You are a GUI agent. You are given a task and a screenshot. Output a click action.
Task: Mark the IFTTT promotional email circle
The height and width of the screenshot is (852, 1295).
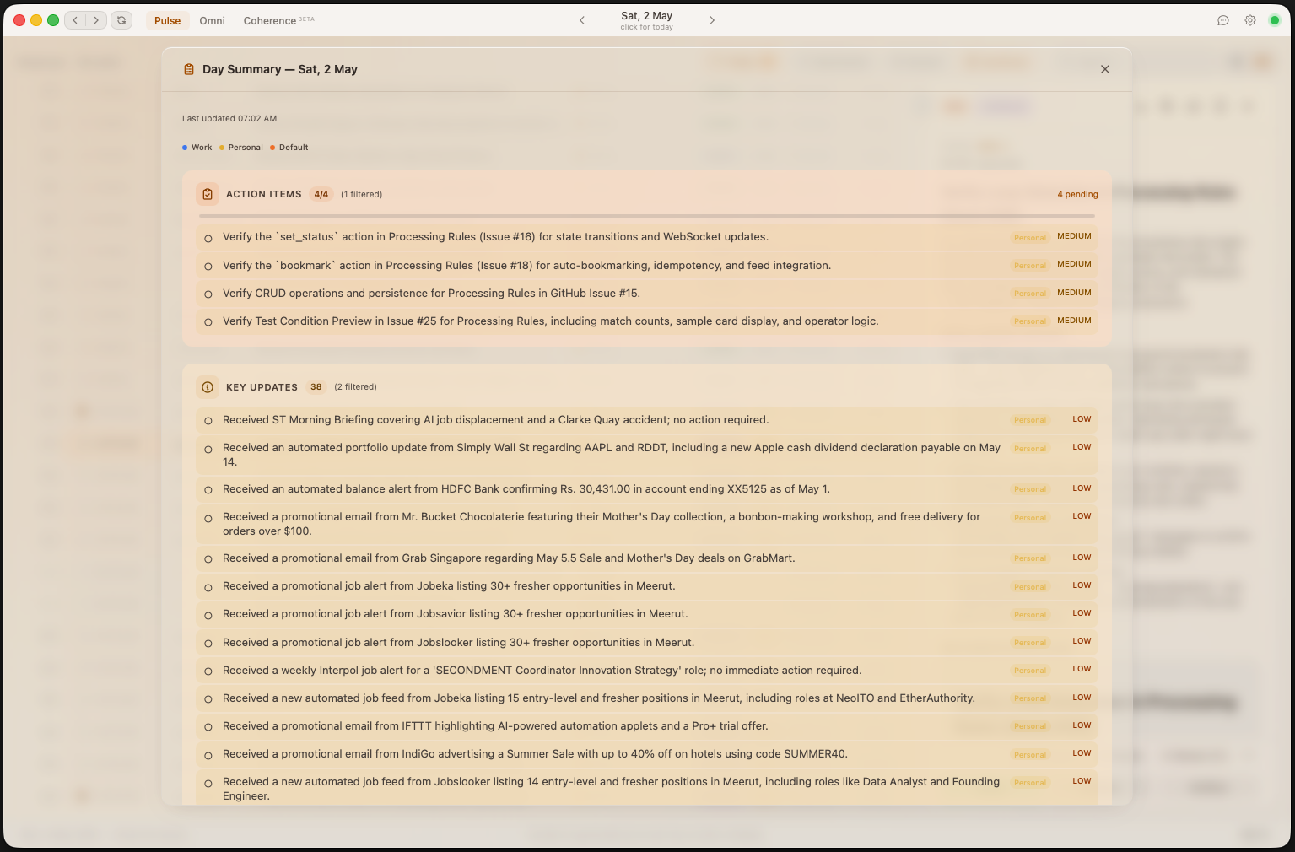coord(208,727)
